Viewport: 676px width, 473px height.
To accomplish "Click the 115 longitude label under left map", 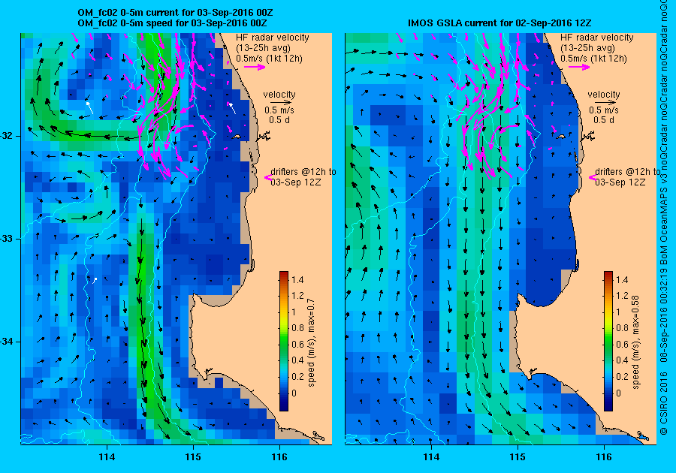I will [193, 457].
